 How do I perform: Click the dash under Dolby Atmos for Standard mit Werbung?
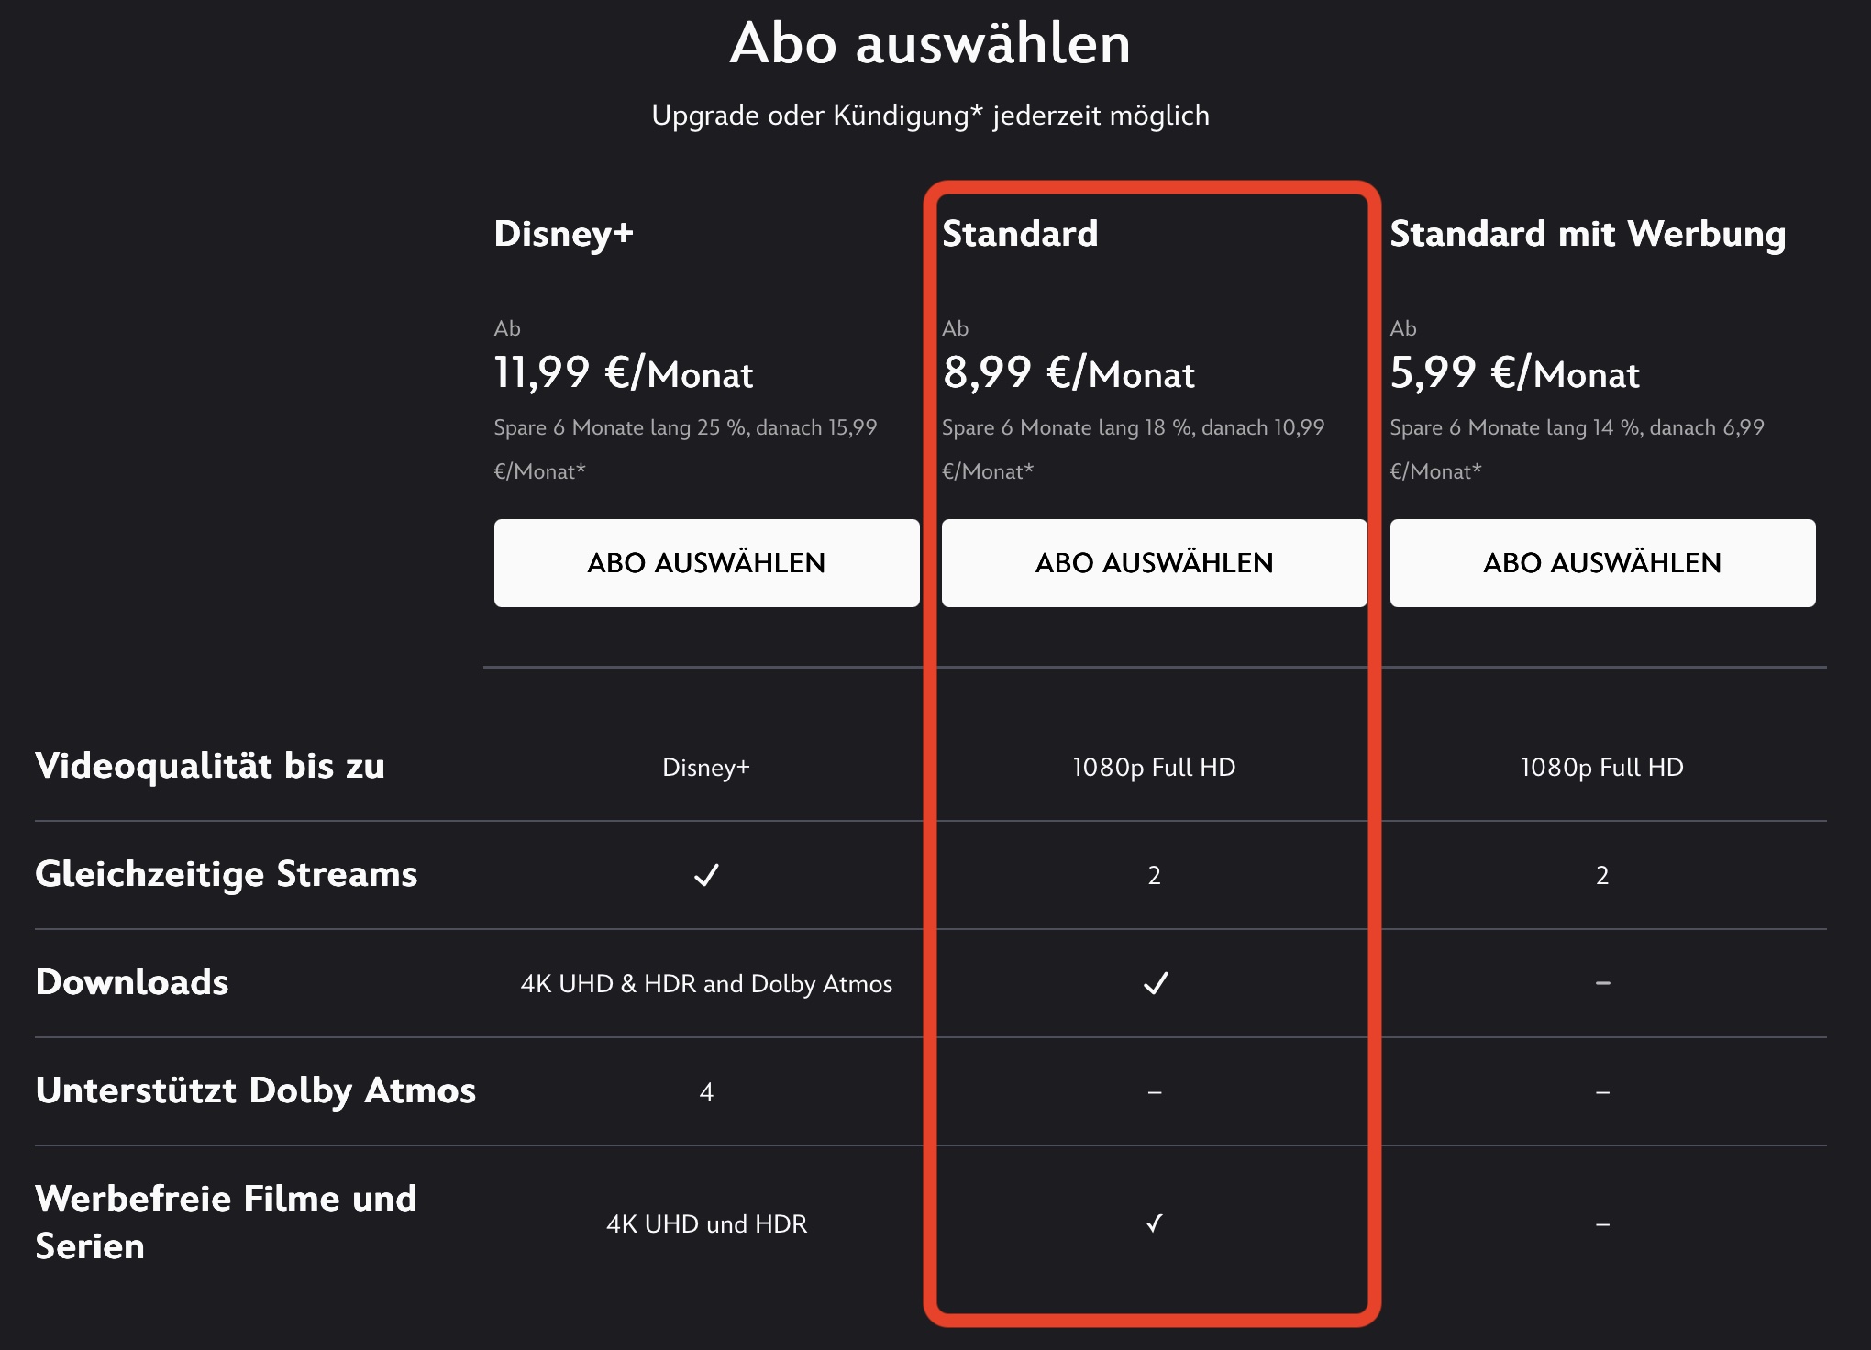1603,1093
